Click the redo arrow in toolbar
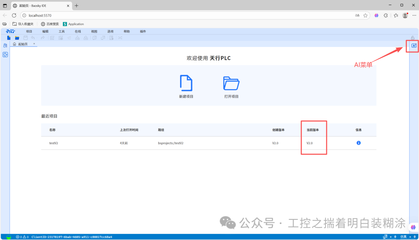Screen dimensions: 419x240 43,38
